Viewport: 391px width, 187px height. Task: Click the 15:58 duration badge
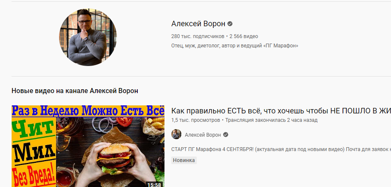pos(154,184)
